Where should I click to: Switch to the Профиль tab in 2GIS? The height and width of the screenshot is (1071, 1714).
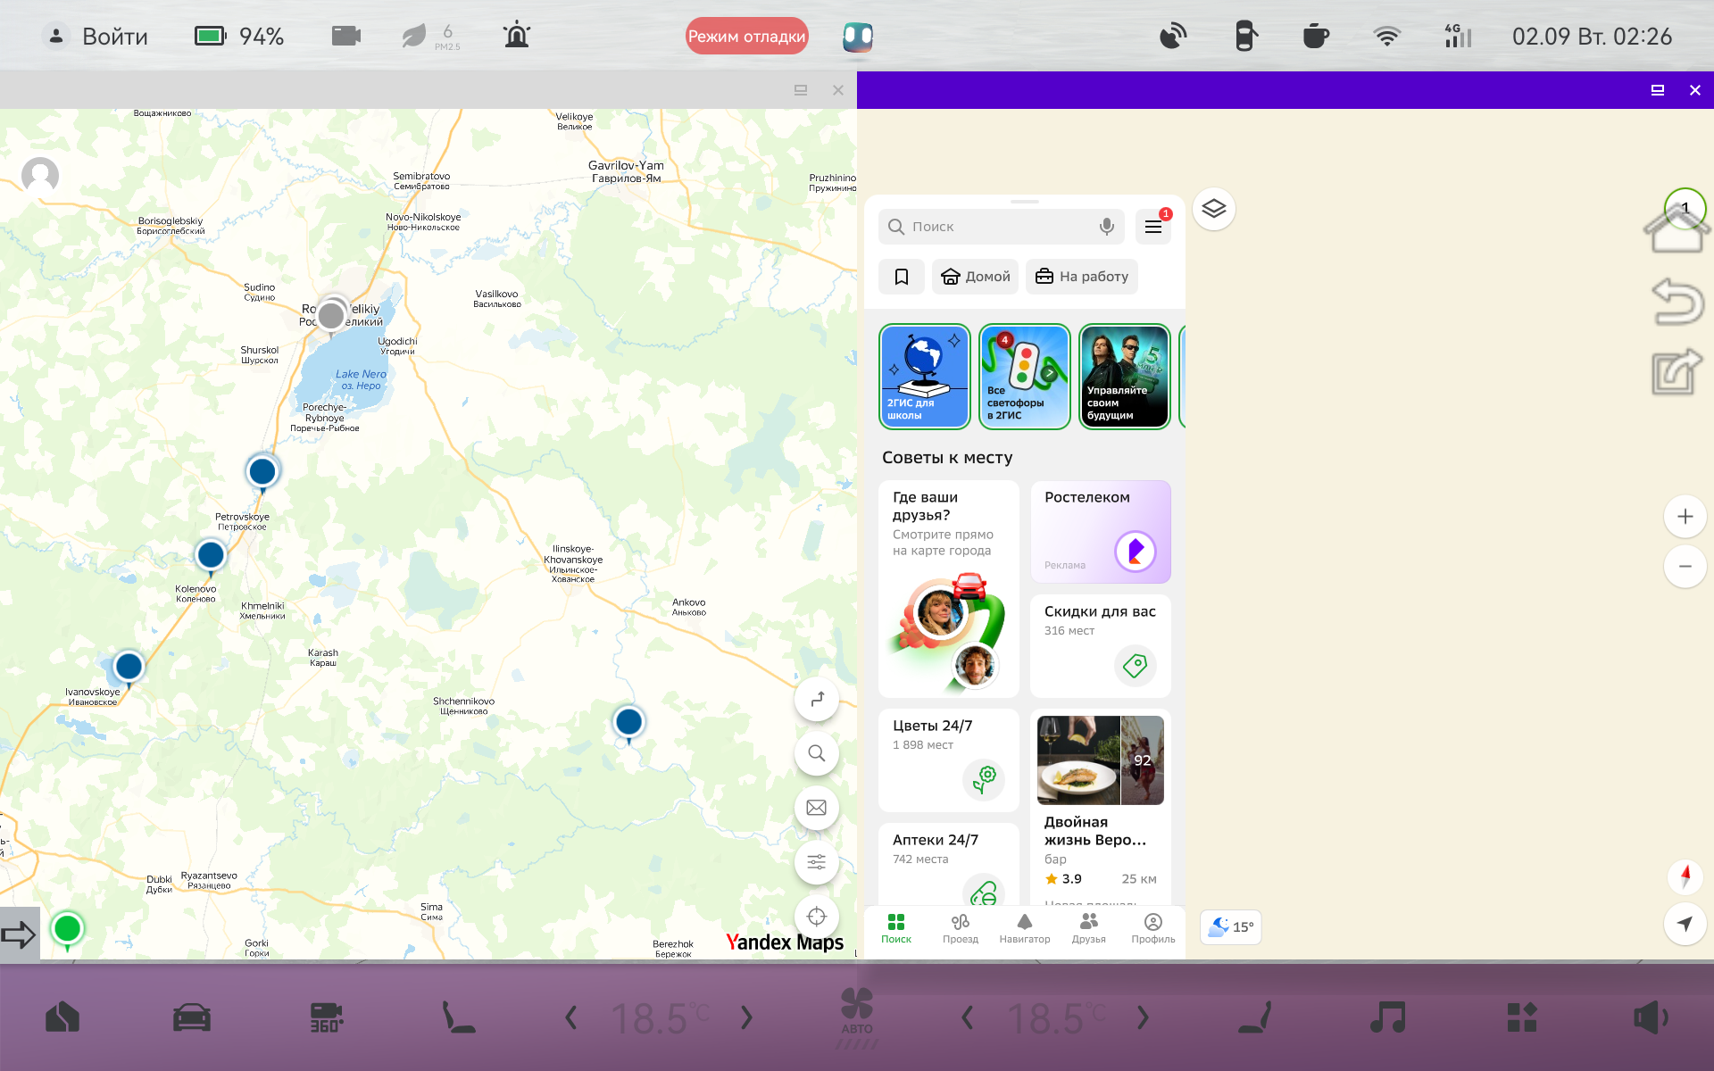1153,928
